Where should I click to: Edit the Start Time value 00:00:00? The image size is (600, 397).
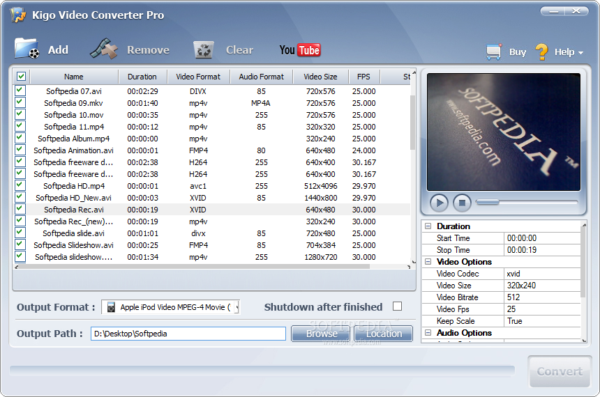click(x=542, y=238)
